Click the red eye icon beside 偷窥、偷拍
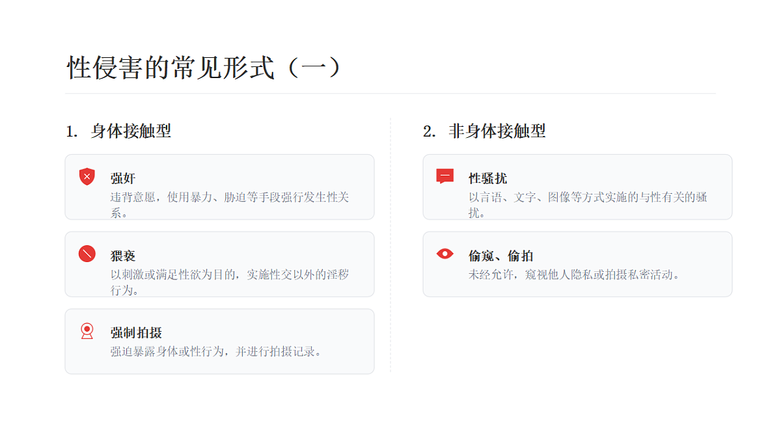 tap(445, 254)
